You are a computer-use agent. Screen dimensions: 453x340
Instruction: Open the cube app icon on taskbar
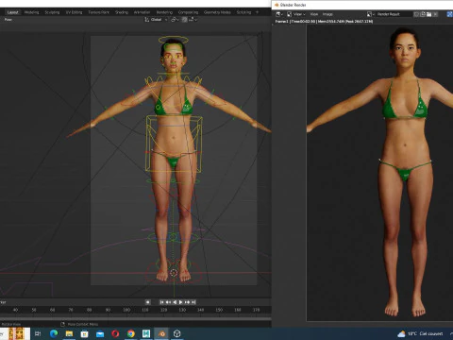click(x=177, y=333)
